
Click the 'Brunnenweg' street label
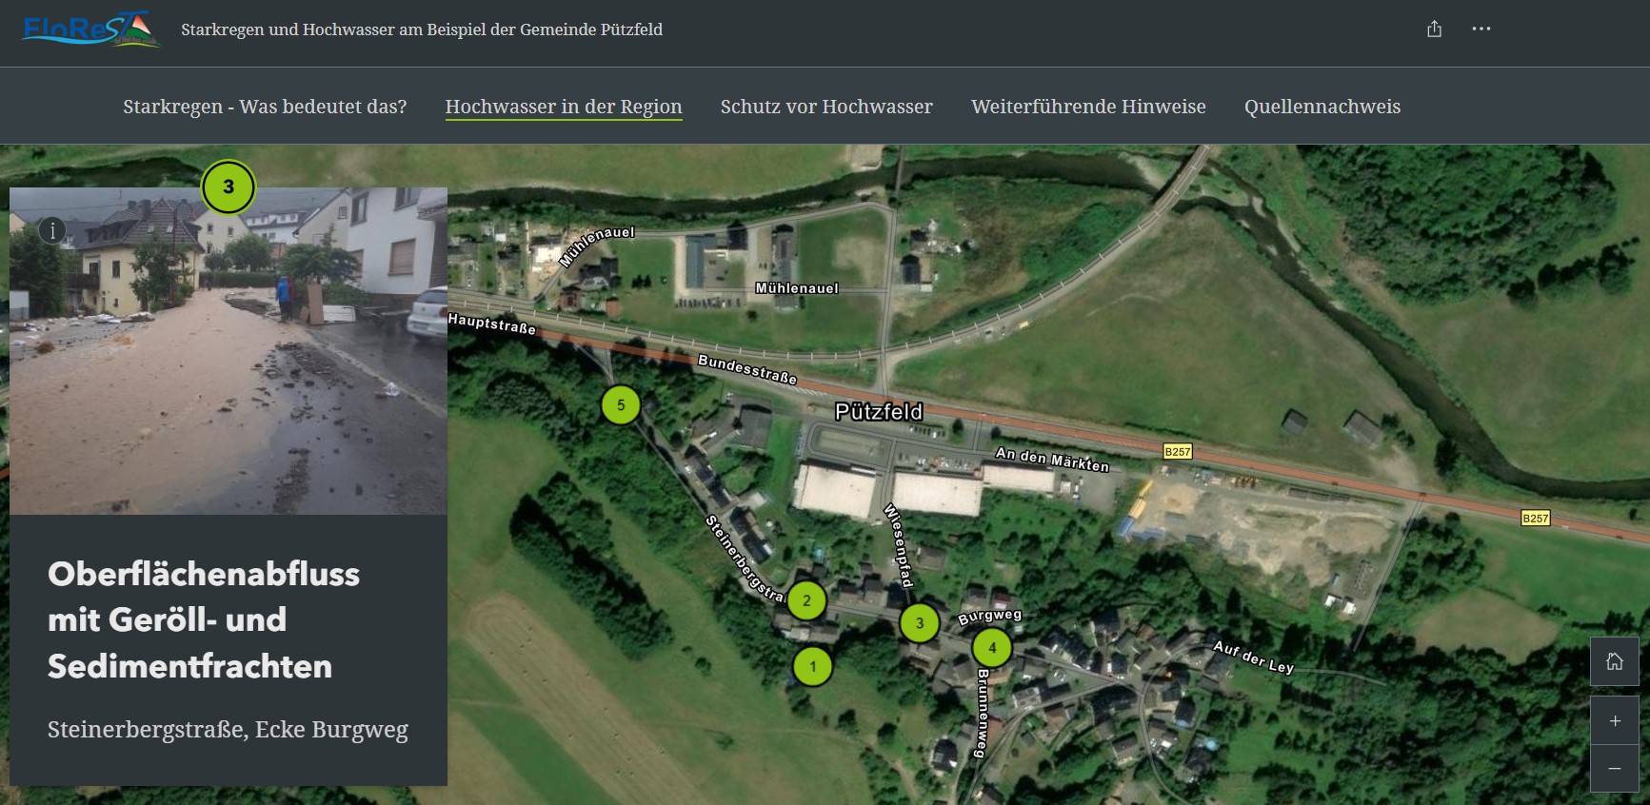tap(982, 714)
